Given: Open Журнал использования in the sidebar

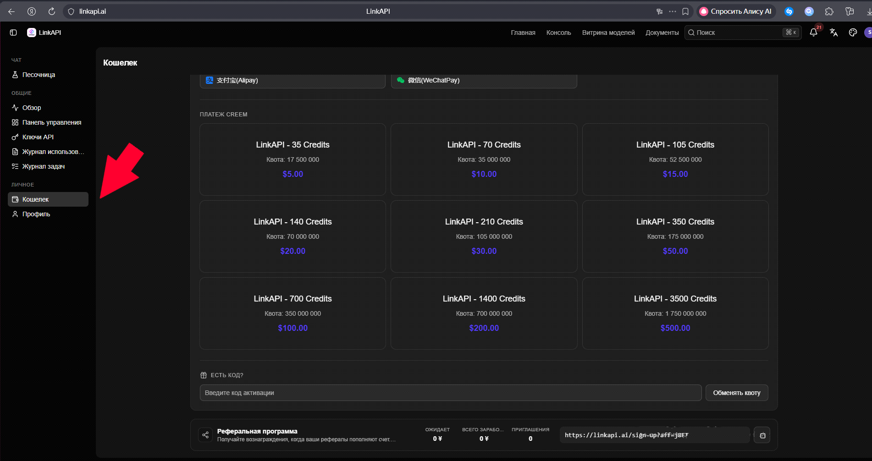Looking at the screenshot, I should coord(48,152).
